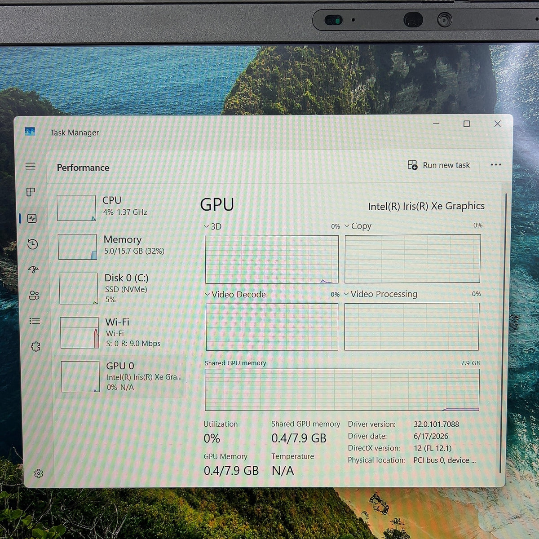Click physical location PCI bus 0 value
Viewport: 539px width, 539px height.
(x=444, y=460)
